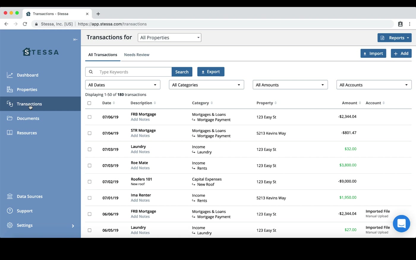The width and height of the screenshot is (416, 260).
Task: Click the Resources book icon
Action: point(10,133)
